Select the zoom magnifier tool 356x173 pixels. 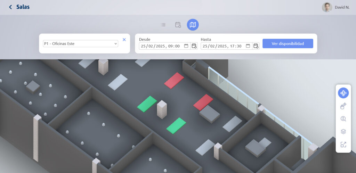point(343,119)
